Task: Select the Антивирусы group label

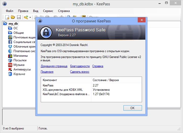Action: (22, 69)
